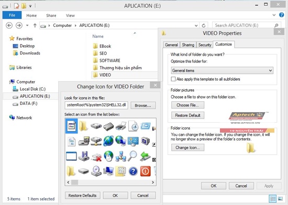Click the Explorer forward arrow
Viewport: 288px width, 205px height.
click(x=19, y=25)
